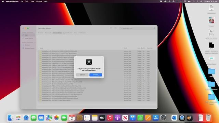Open Spotlight search in the menu bar
The image size is (219, 123).
click(x=197, y=1)
